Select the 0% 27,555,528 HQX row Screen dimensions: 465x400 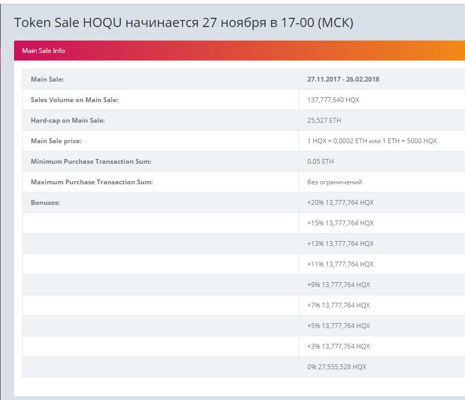coord(336,367)
